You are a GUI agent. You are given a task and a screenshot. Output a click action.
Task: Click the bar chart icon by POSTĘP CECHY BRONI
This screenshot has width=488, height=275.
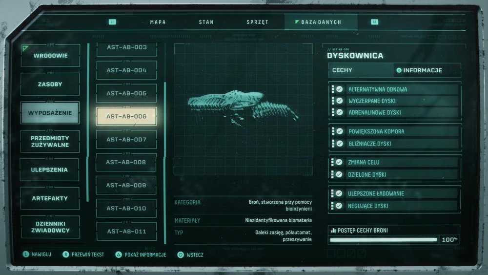pos(333,230)
